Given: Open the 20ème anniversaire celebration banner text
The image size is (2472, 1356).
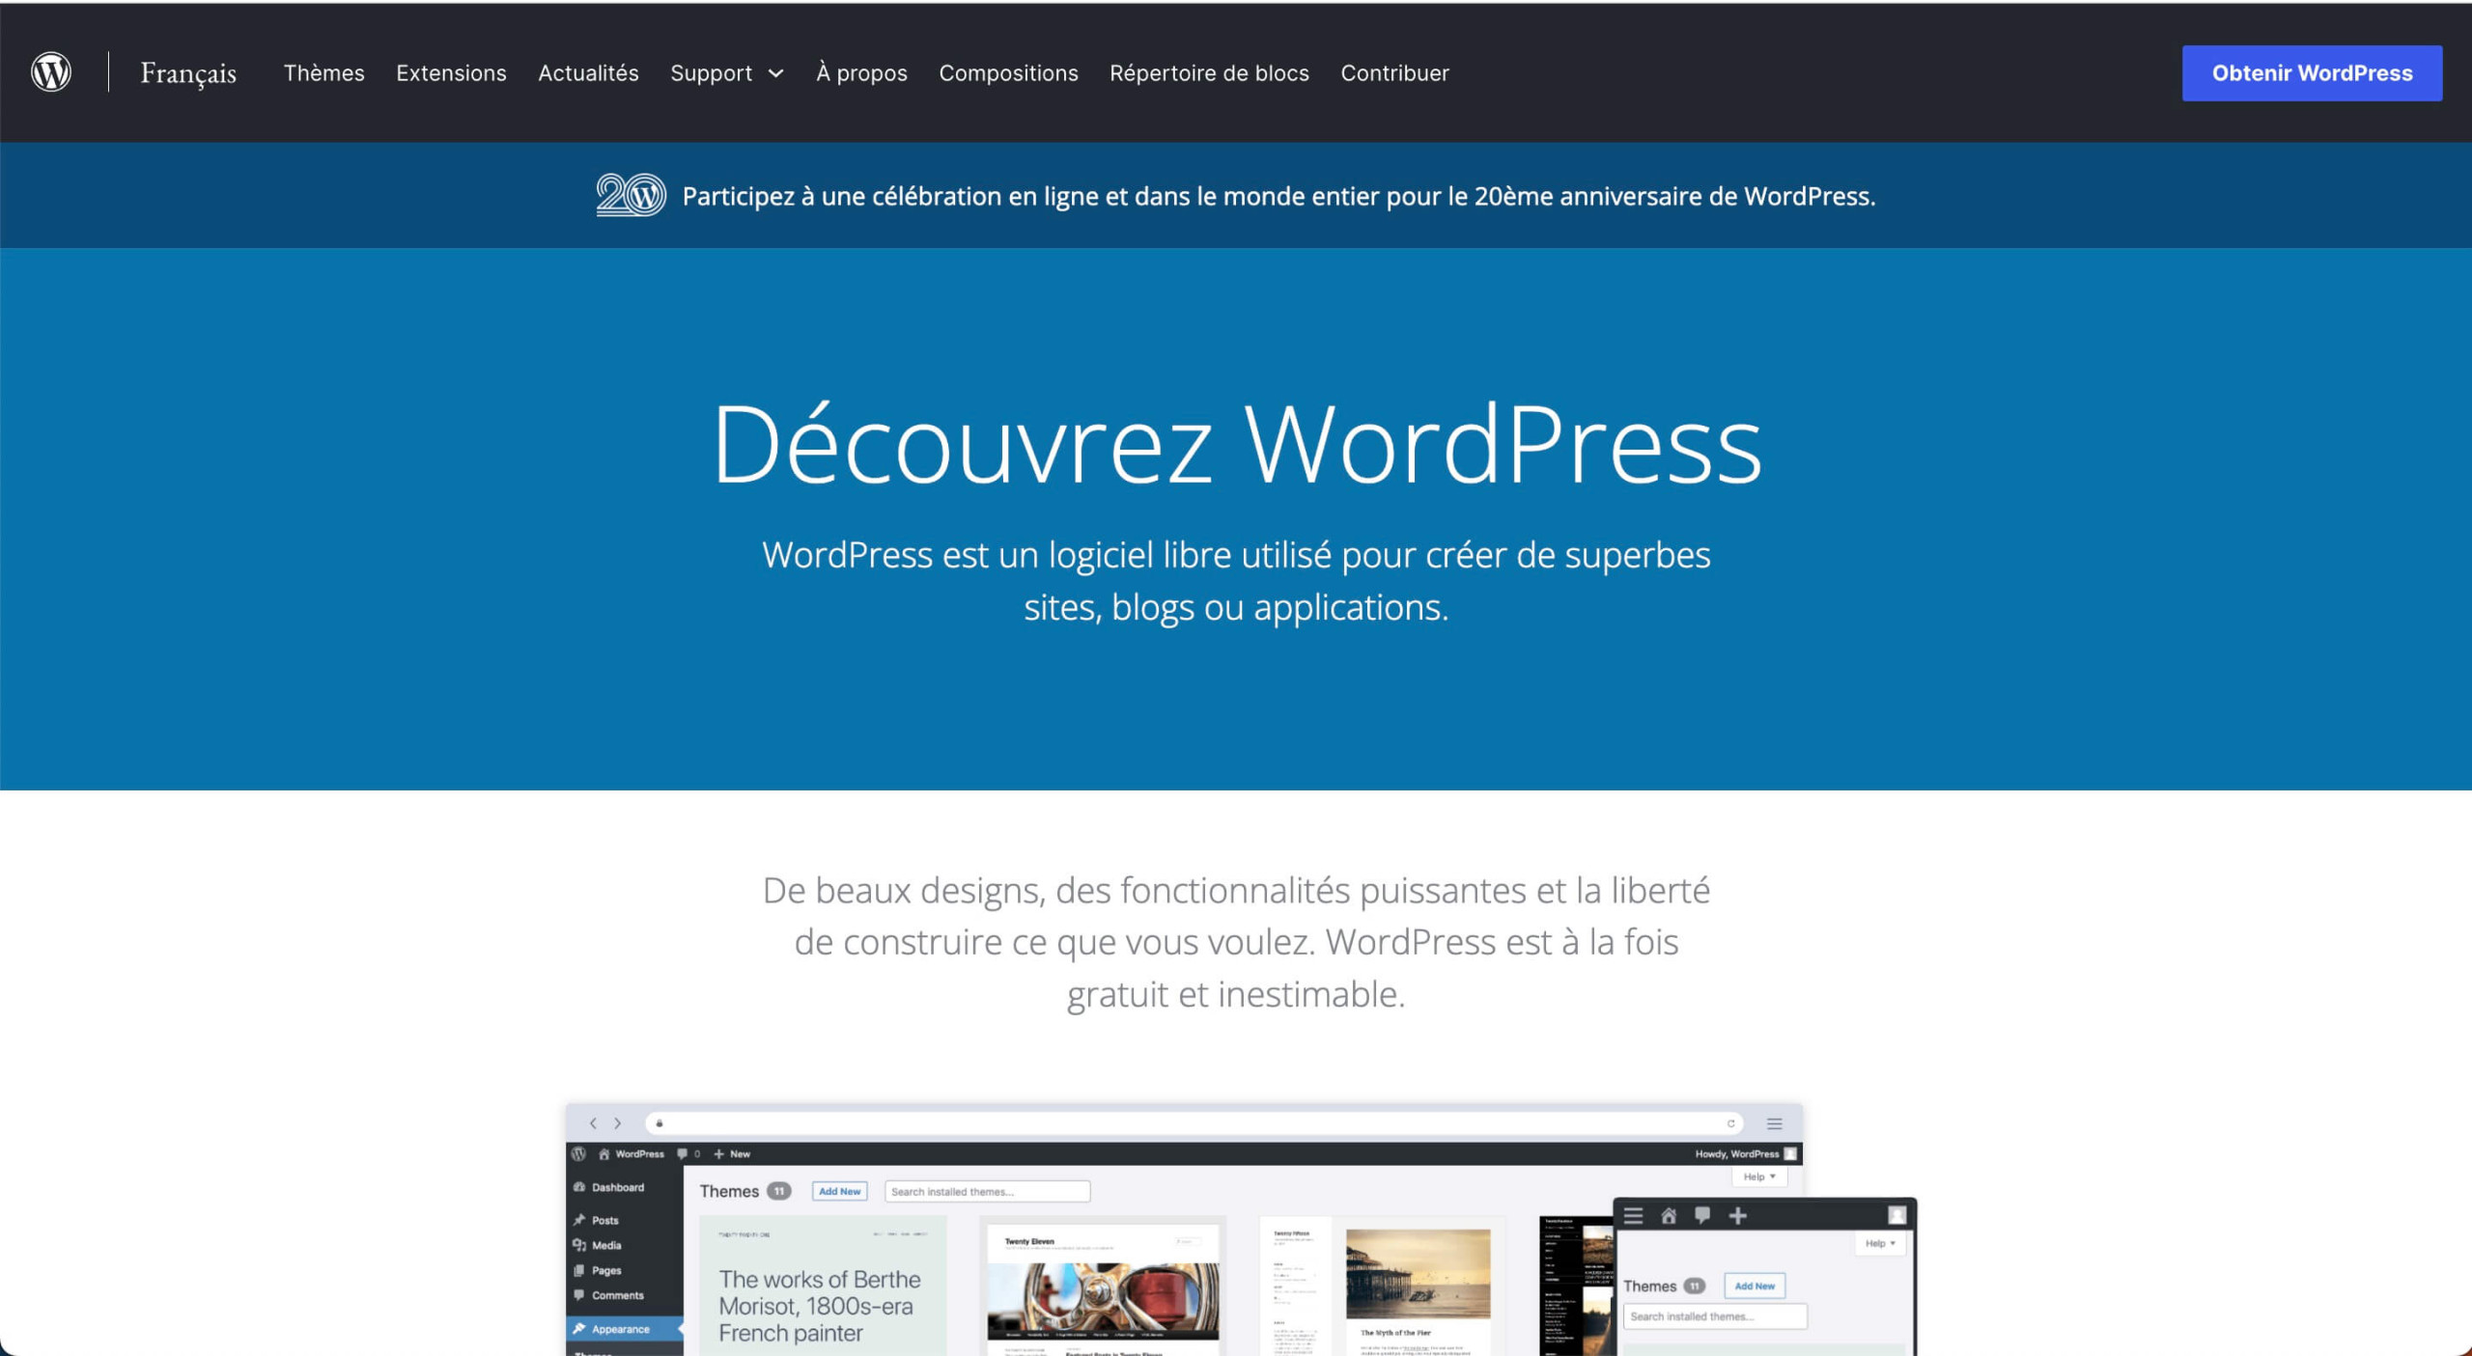Looking at the screenshot, I should click(x=1278, y=196).
